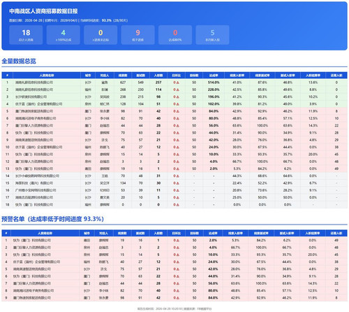Click the warning triangle in overview row 4
349x312 pixels.
pyautogui.click(x=178, y=104)
